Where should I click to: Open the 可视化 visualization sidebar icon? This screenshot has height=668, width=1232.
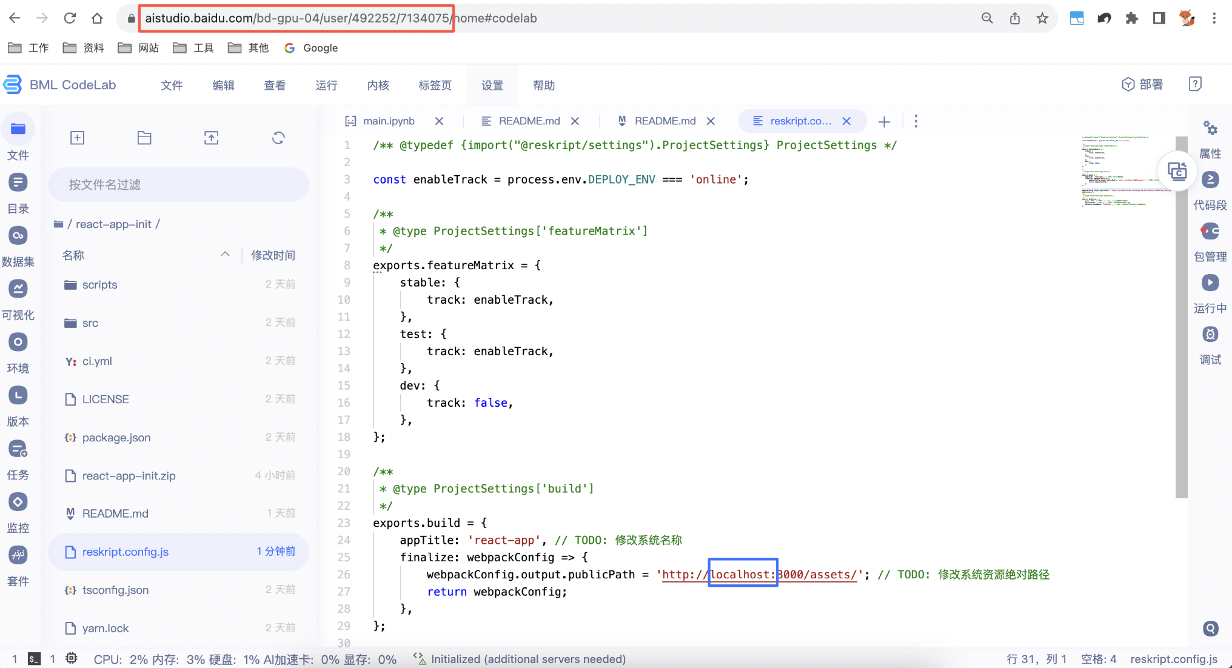click(18, 289)
